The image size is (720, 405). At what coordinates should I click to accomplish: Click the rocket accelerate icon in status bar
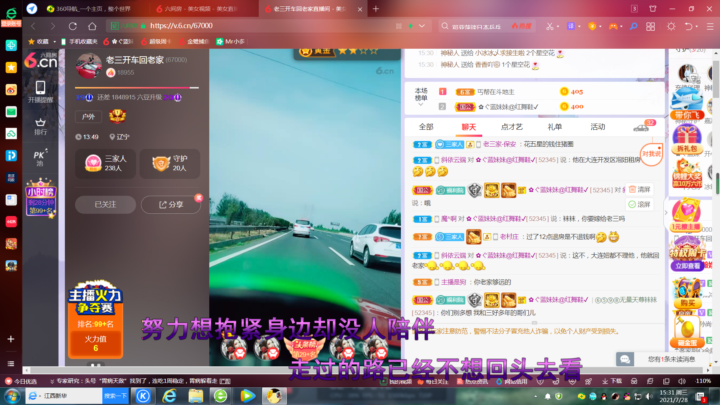pos(588,381)
